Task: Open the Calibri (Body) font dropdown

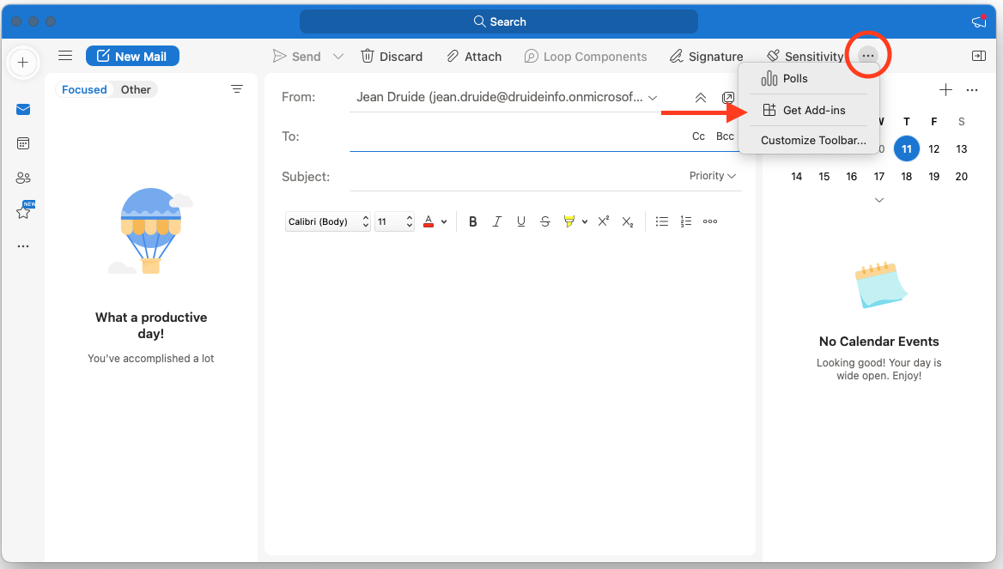Action: (x=328, y=221)
